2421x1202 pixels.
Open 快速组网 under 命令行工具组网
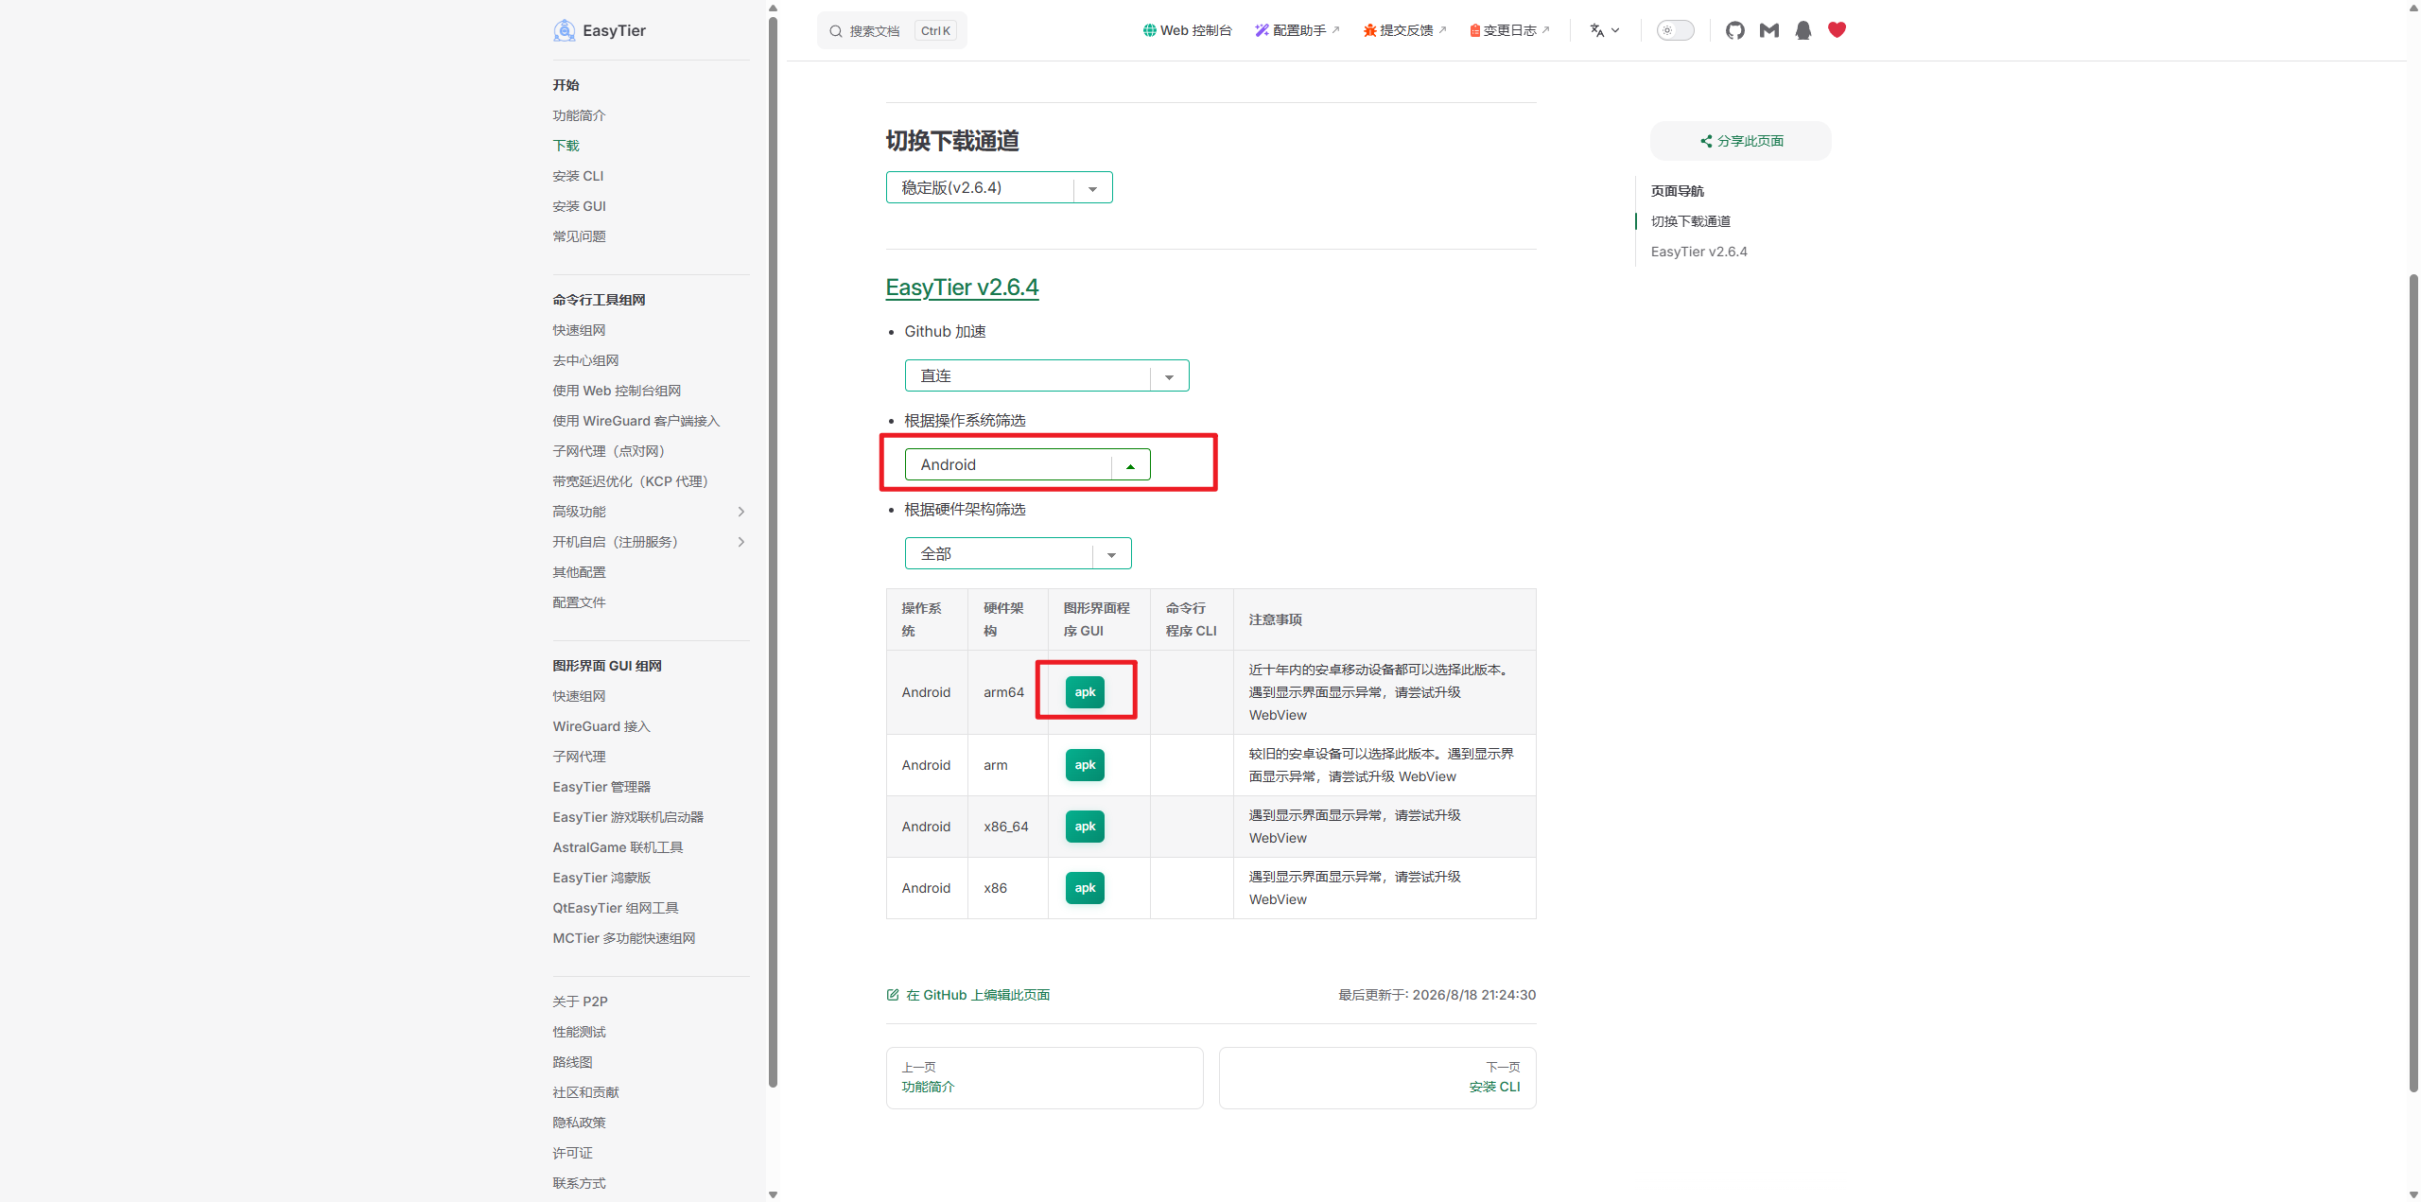[579, 330]
